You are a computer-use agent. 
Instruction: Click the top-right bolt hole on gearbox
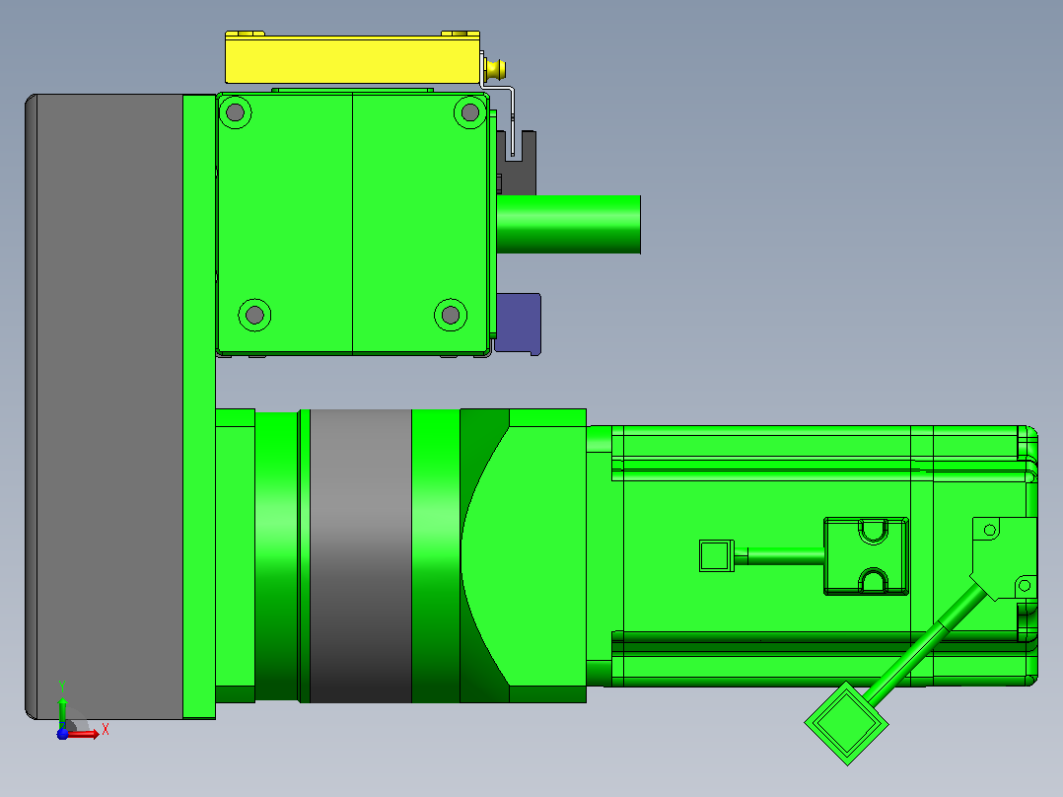click(x=469, y=111)
